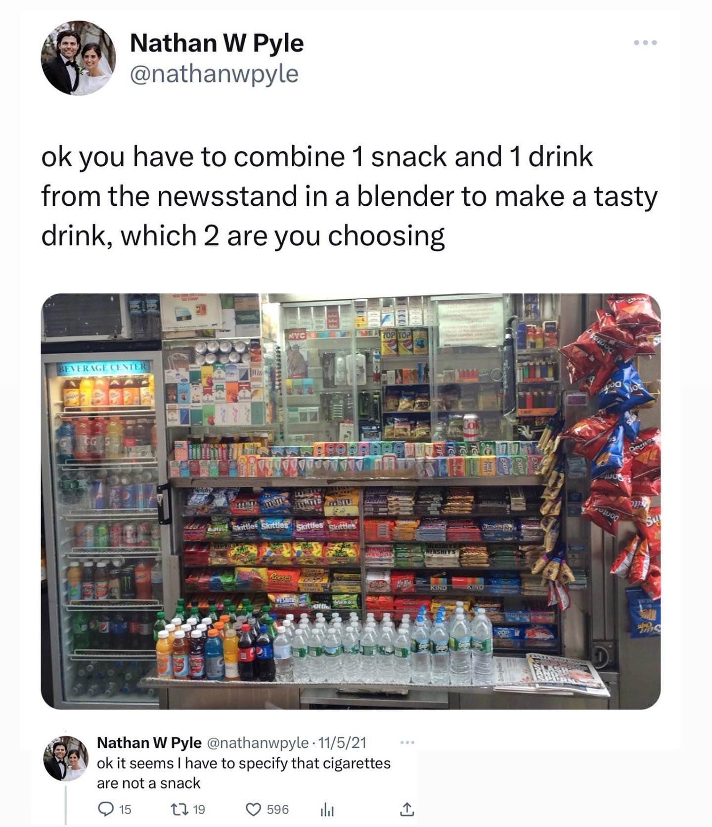Image resolution: width=712 pixels, height=827 pixels.
Task: Click the Nathan W Pyle name in the reply
Action: point(149,742)
